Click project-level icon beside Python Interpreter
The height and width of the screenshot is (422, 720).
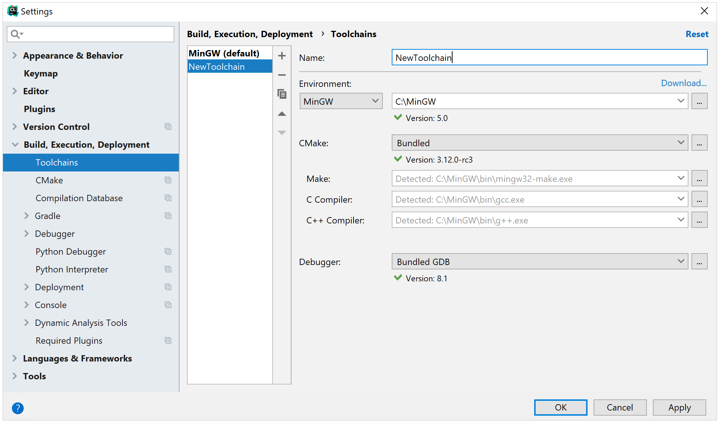click(x=168, y=269)
